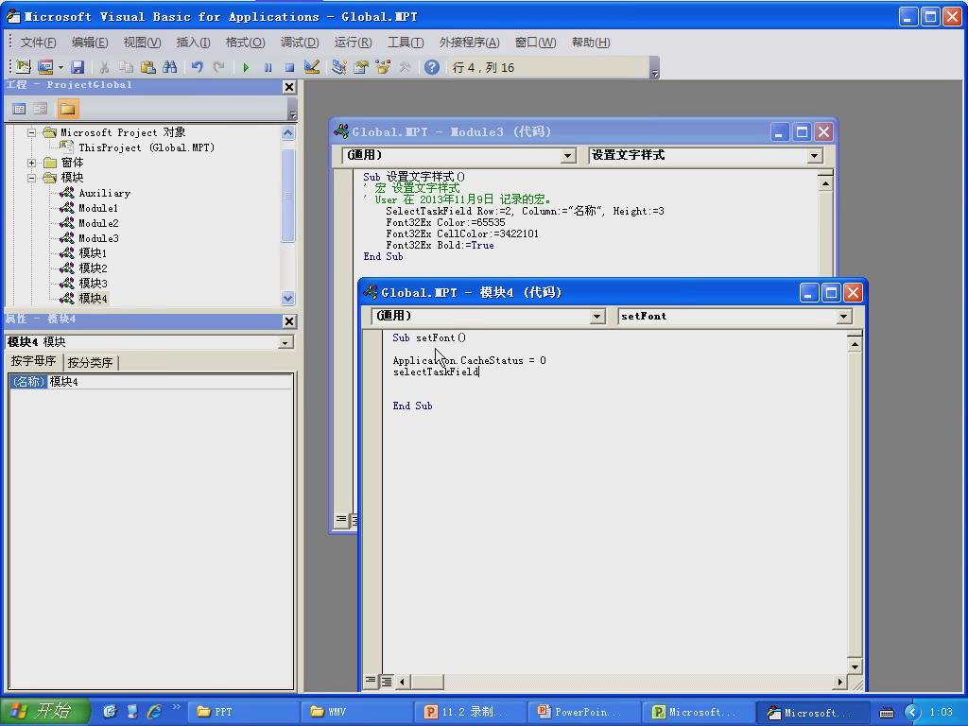Screen dimensions: 968x726
Task: Save Global.MPT with the floppy disk icon
Action: pyautogui.click(x=78, y=67)
